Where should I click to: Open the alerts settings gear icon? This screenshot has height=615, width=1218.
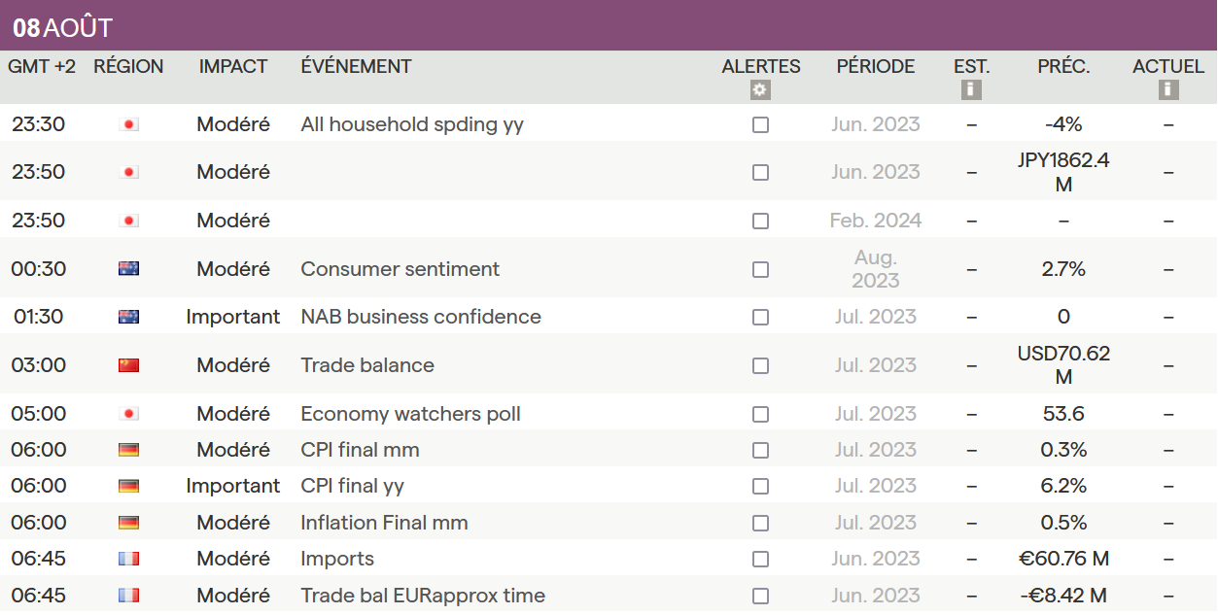click(760, 90)
